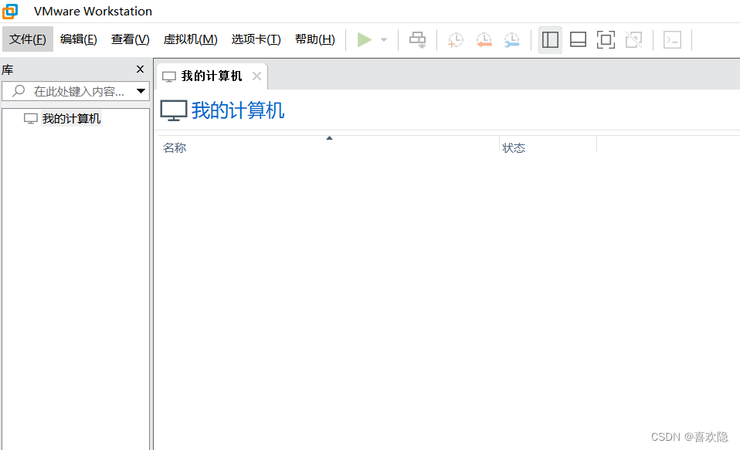The height and width of the screenshot is (450, 740).
Task: Open the console view terminal icon
Action: [673, 39]
